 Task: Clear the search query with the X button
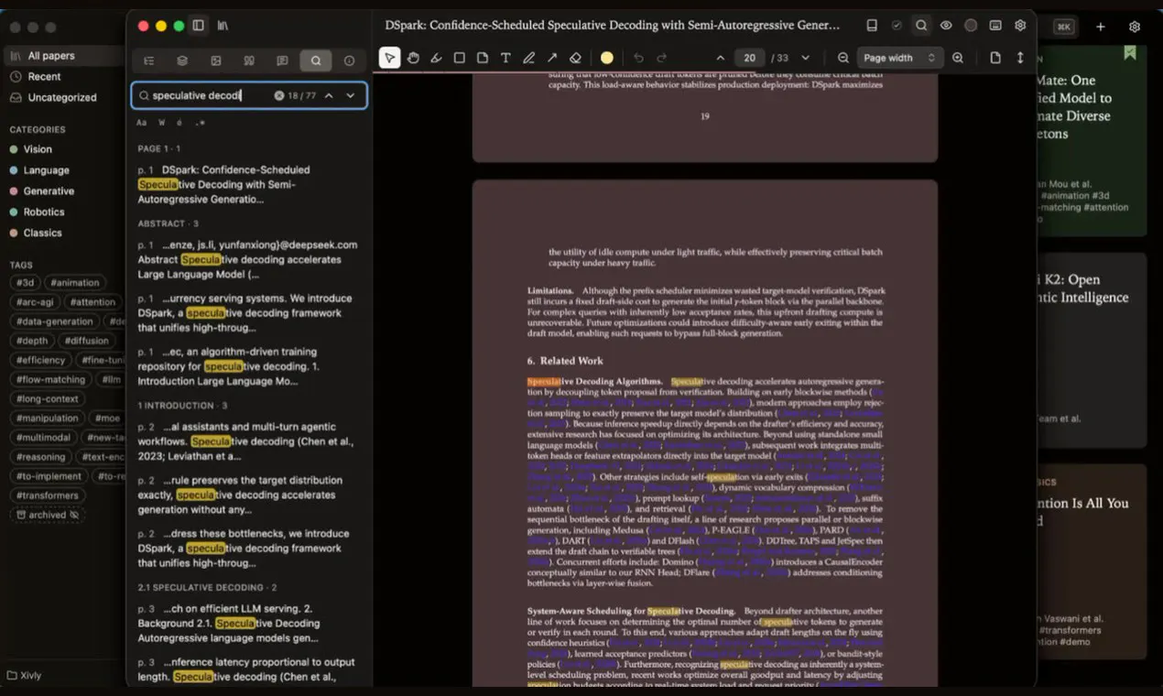pos(279,95)
